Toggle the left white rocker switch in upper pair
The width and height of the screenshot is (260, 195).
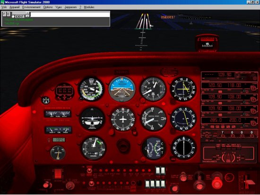158,170
